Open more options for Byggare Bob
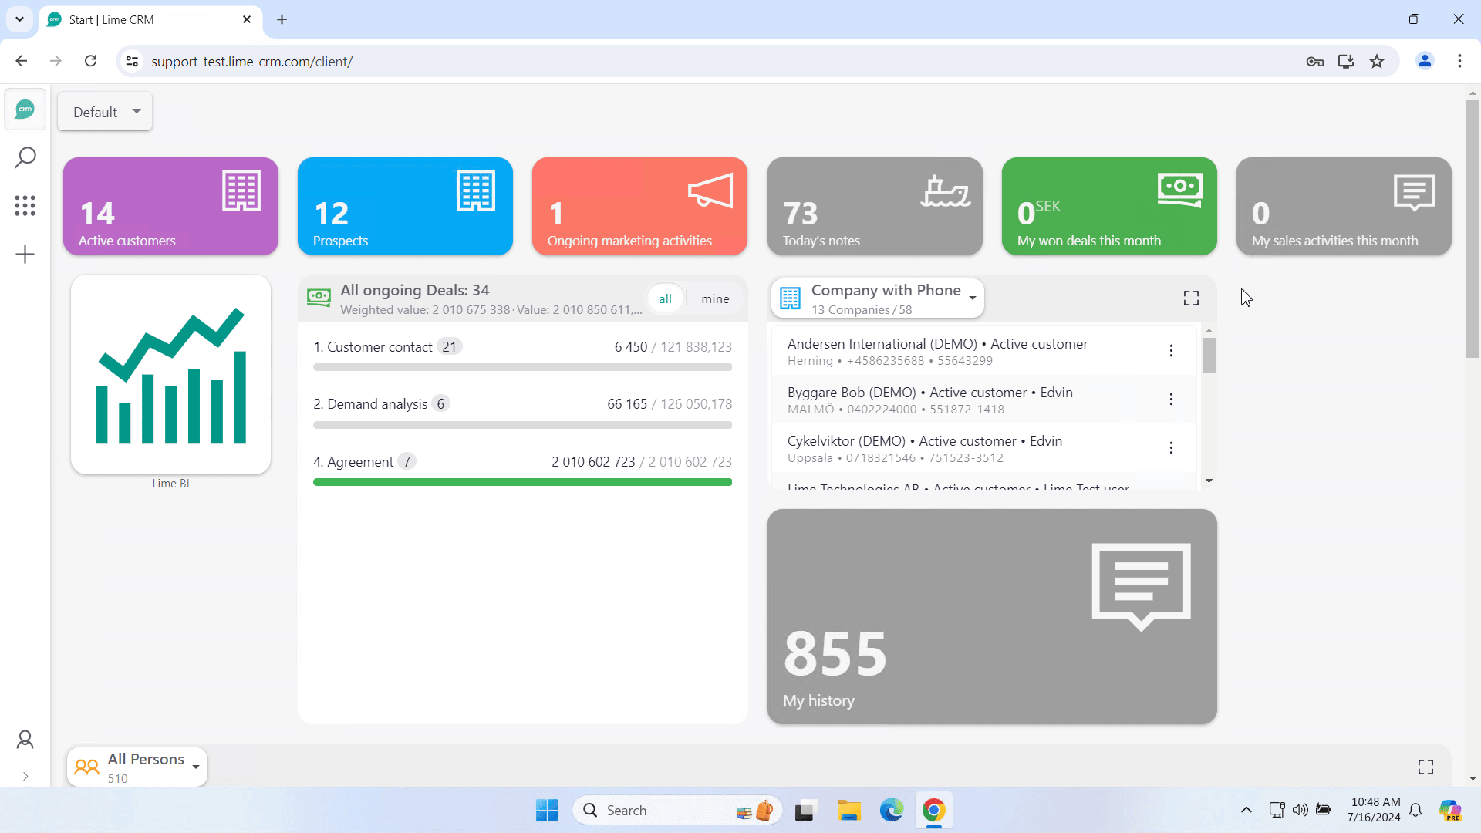This screenshot has width=1481, height=833. (1171, 400)
